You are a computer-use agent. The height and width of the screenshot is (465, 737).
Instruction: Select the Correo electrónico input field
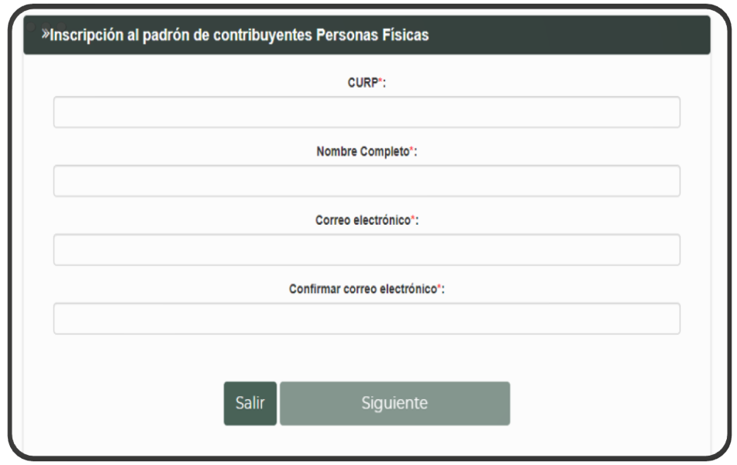tap(367, 250)
